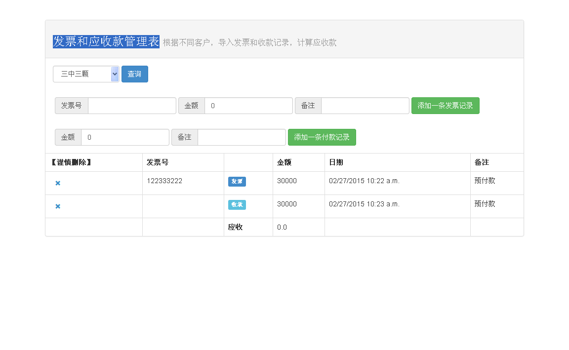Focus the invoice 备注 input field
The image size is (569, 350).
pos(365,106)
